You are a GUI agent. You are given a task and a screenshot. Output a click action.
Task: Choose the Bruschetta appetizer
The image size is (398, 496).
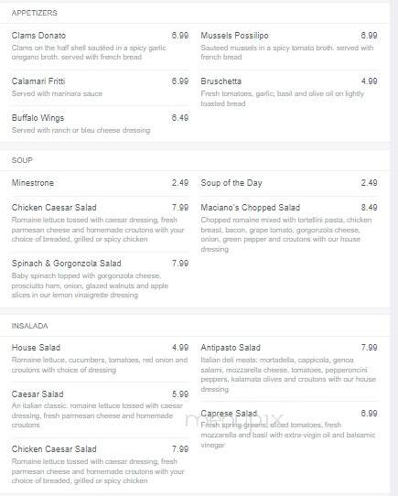(x=221, y=81)
